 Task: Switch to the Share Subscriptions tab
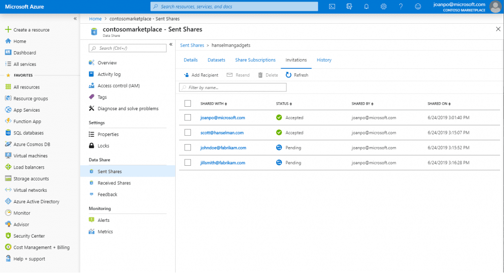(255, 60)
